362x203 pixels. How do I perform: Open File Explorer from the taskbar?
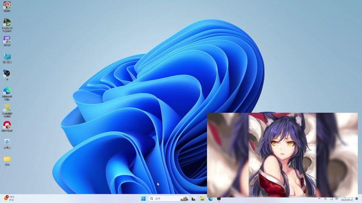(202, 198)
